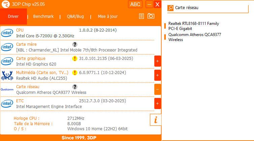Click the warning icon for Multimédia
This screenshot has height=141, width=254.
coord(75,73)
